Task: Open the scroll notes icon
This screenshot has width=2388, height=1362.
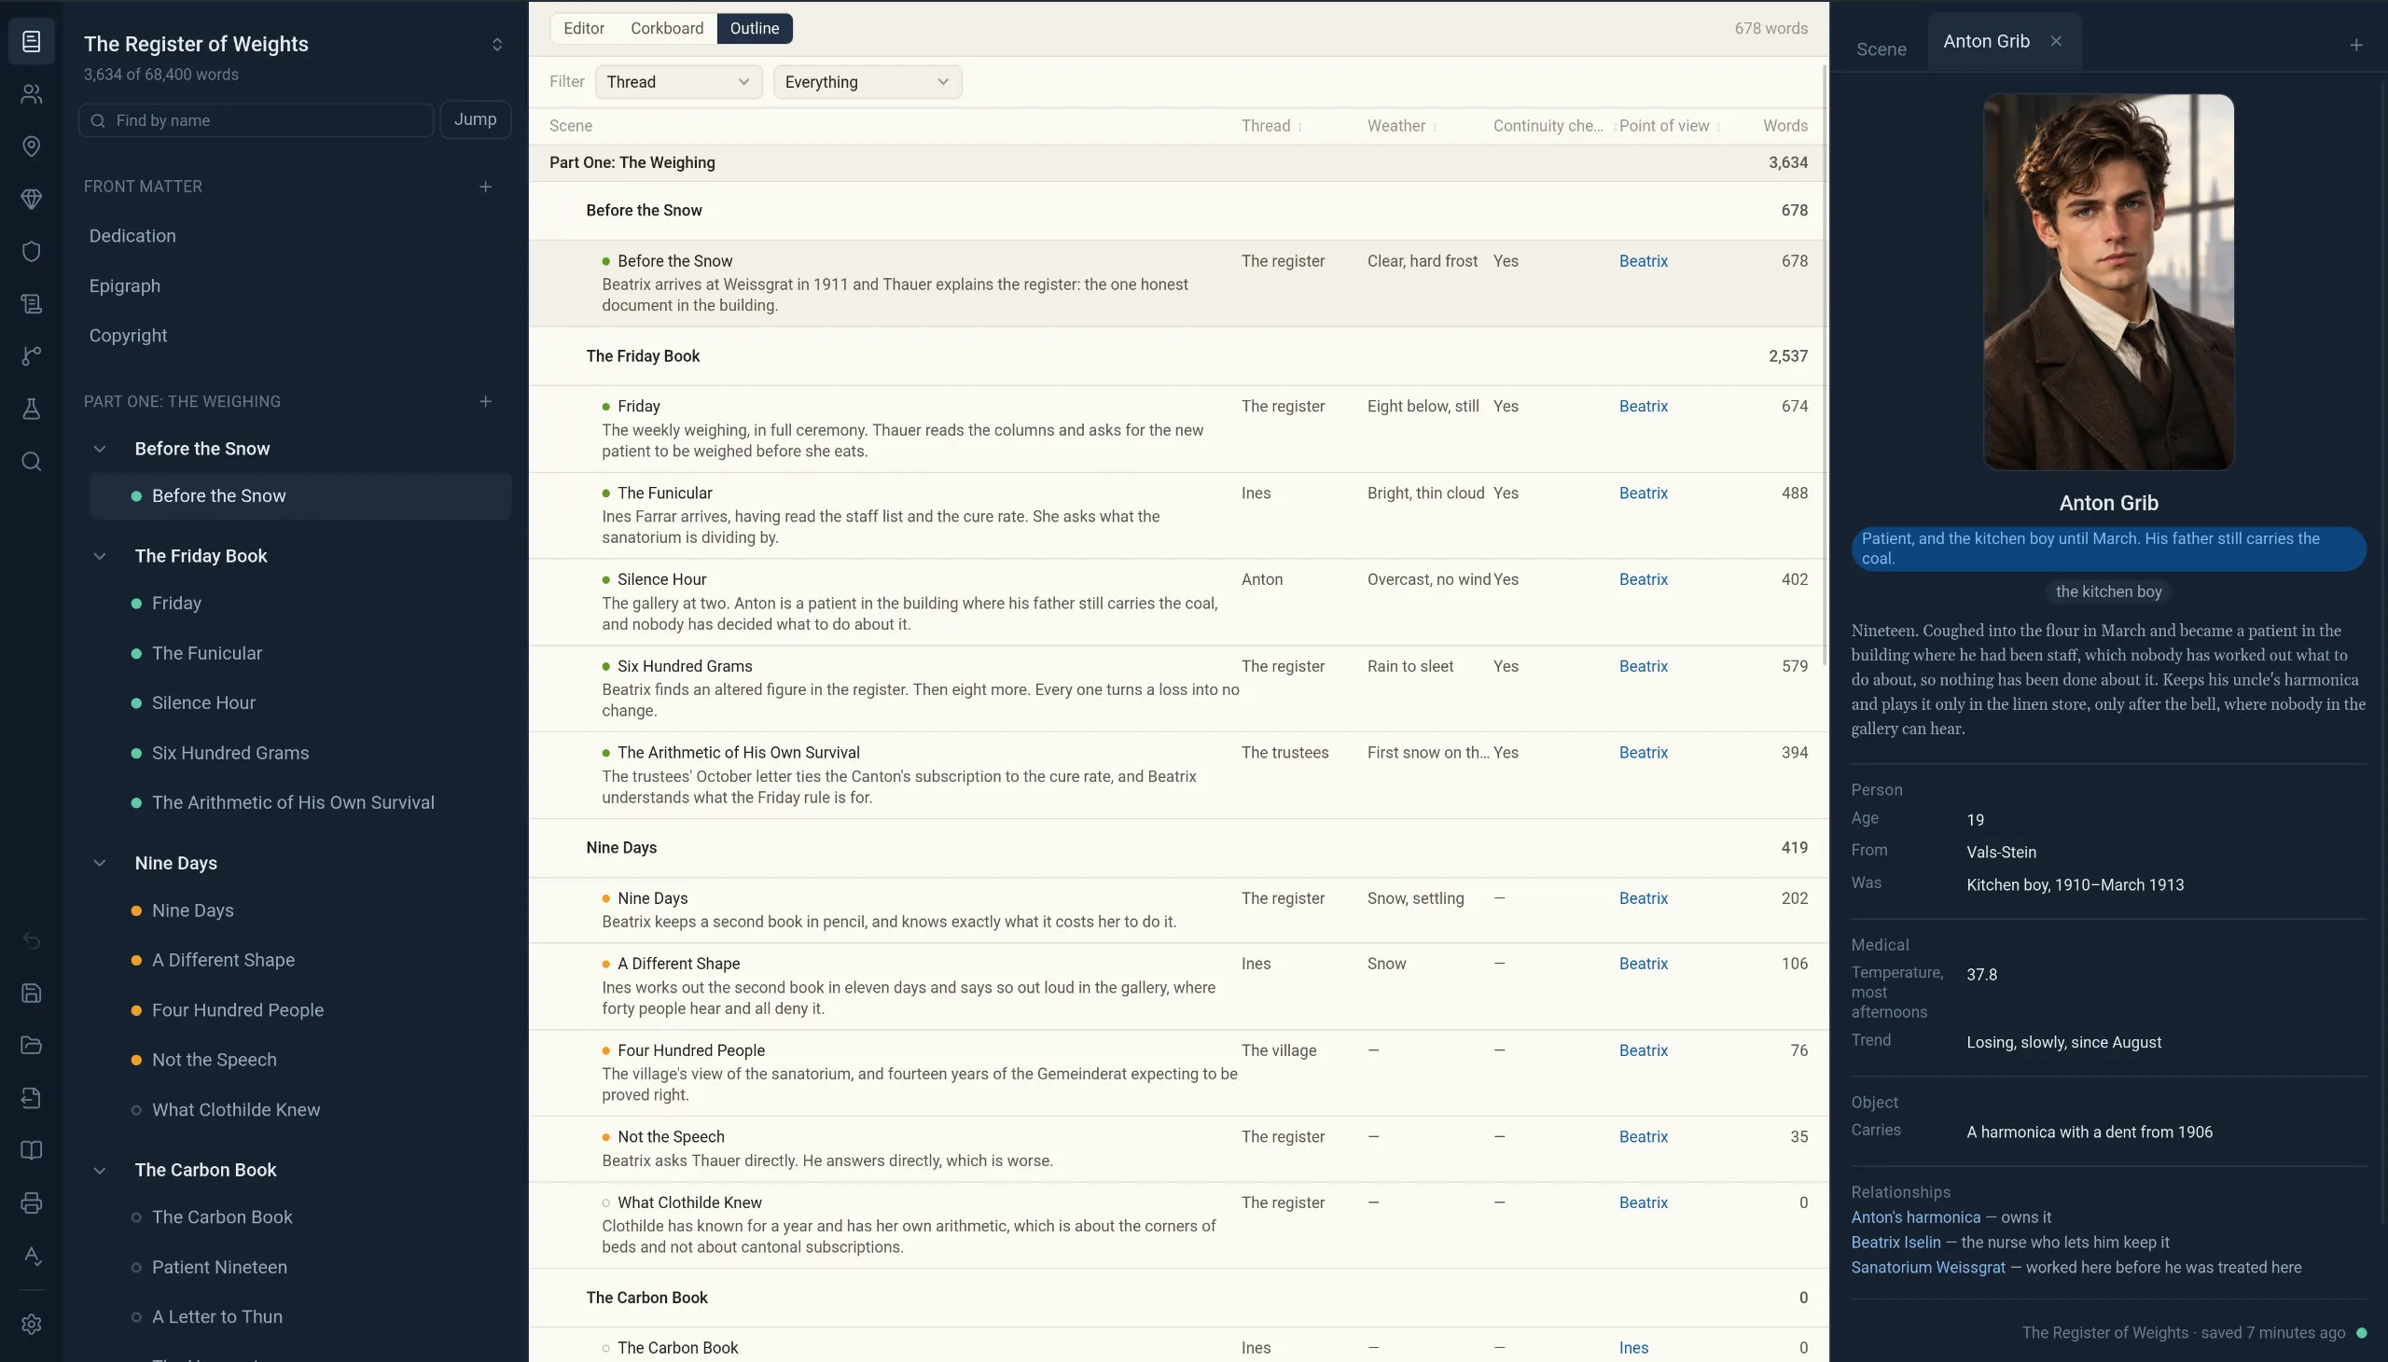Action: point(31,303)
